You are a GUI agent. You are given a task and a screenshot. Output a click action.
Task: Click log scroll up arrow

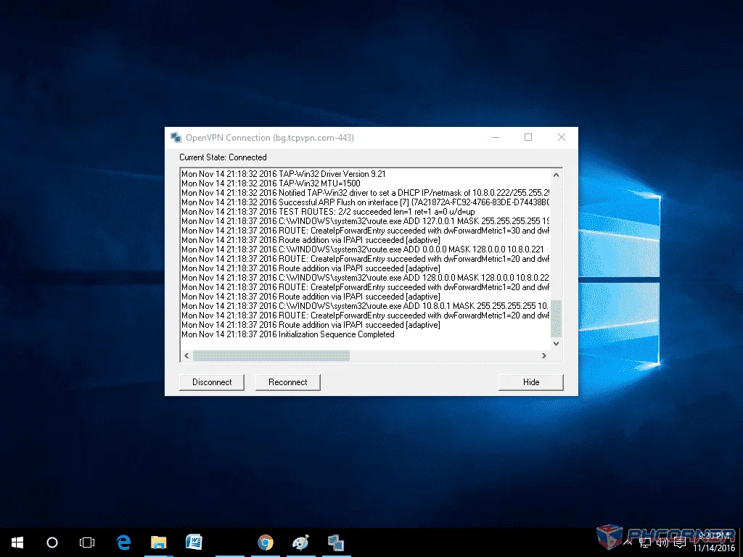(x=557, y=175)
